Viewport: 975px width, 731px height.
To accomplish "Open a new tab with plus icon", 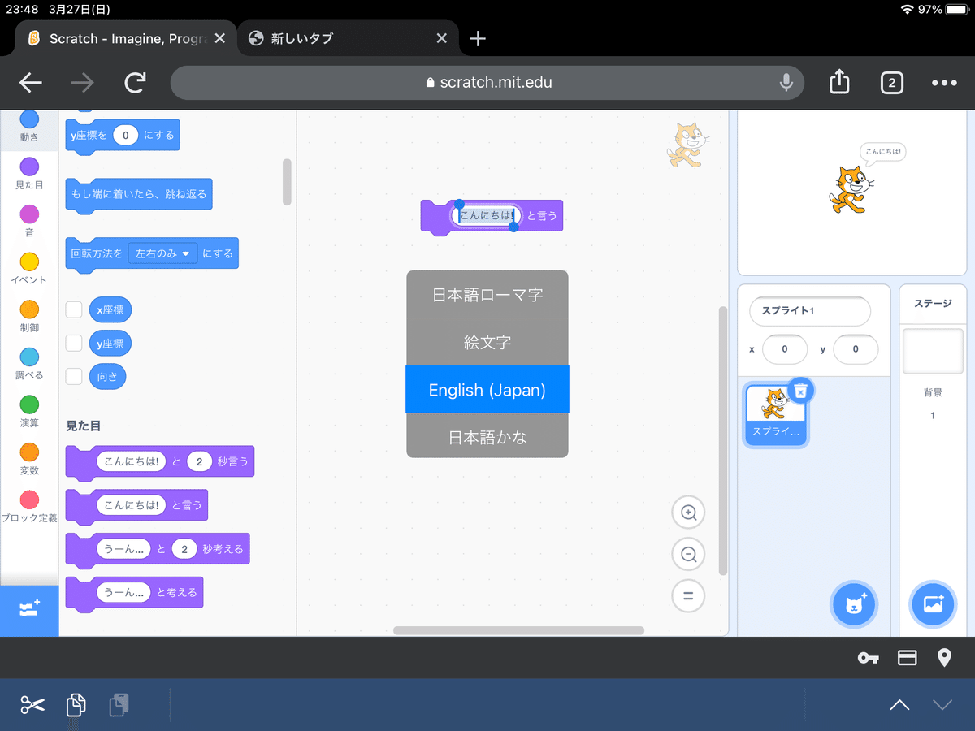I will (x=479, y=38).
